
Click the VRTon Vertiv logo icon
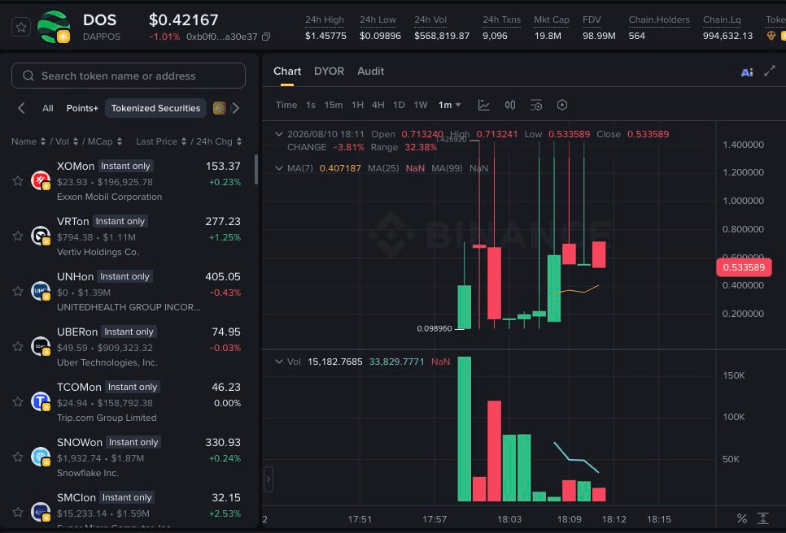(41, 236)
